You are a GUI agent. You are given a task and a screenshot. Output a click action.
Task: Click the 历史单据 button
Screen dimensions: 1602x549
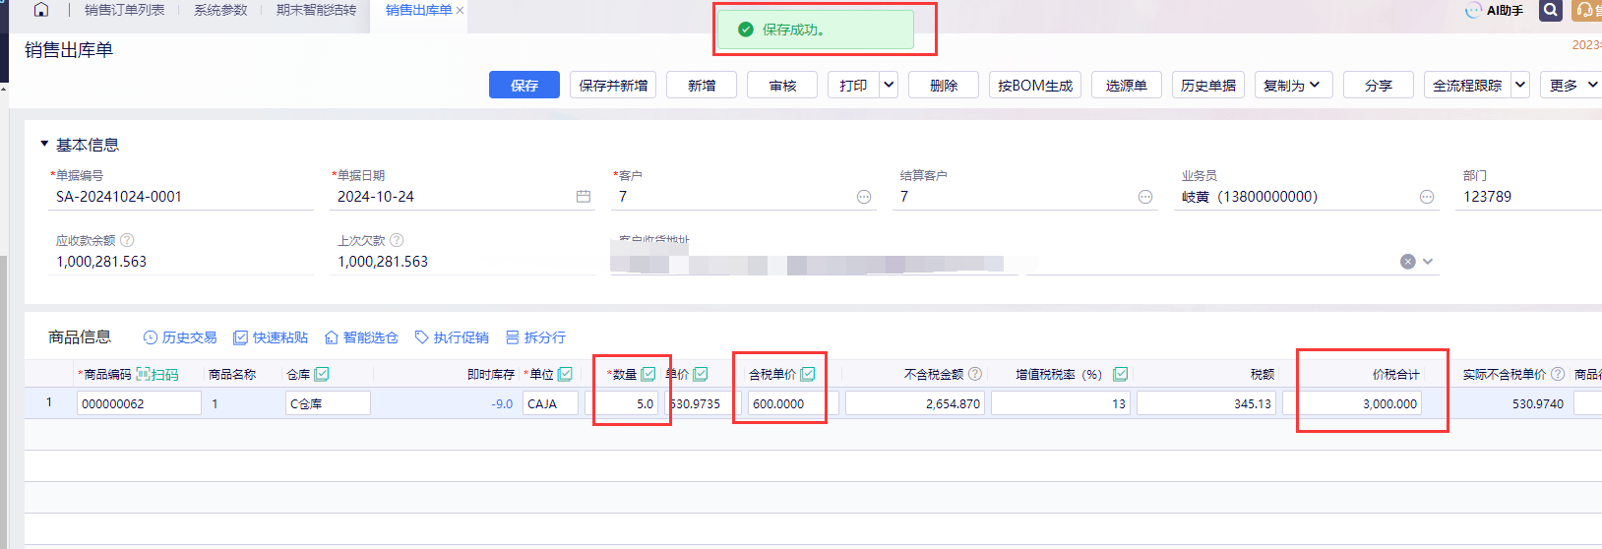pyautogui.click(x=1208, y=85)
